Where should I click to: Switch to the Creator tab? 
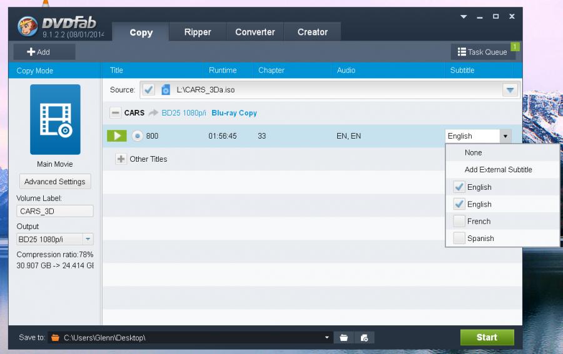point(312,32)
